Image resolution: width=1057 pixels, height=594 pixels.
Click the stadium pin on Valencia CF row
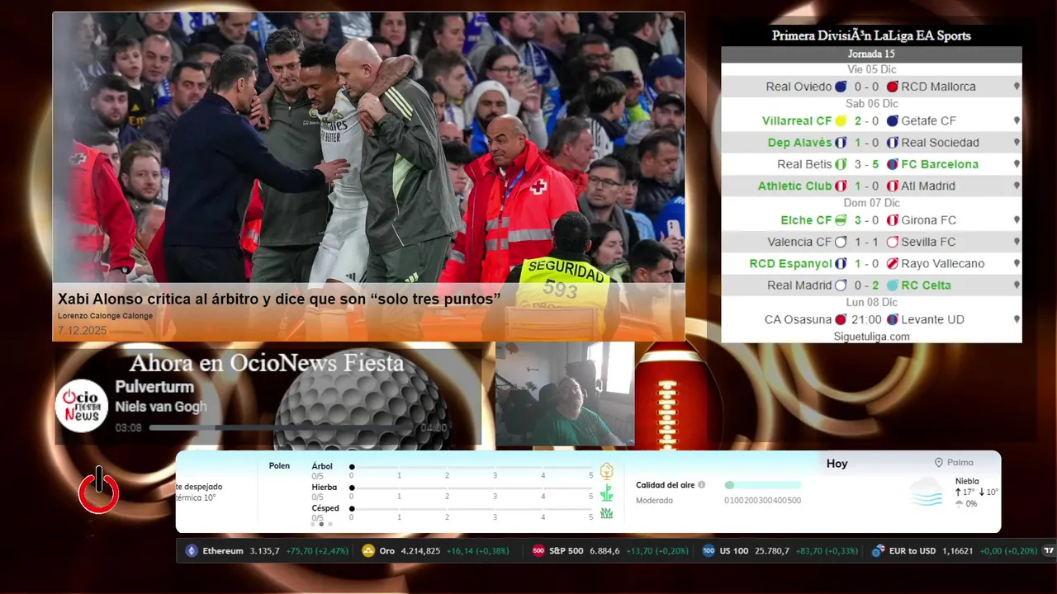[x=1017, y=243]
